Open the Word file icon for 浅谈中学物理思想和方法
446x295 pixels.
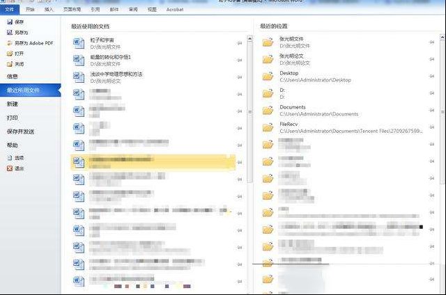(x=79, y=77)
